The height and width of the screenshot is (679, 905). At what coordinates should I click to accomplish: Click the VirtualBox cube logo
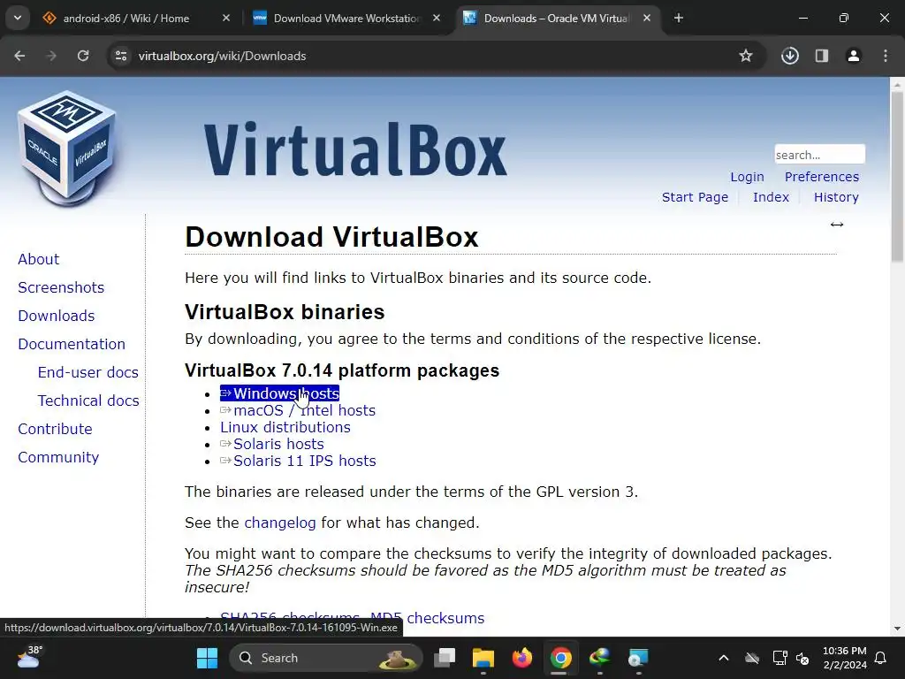click(x=67, y=149)
